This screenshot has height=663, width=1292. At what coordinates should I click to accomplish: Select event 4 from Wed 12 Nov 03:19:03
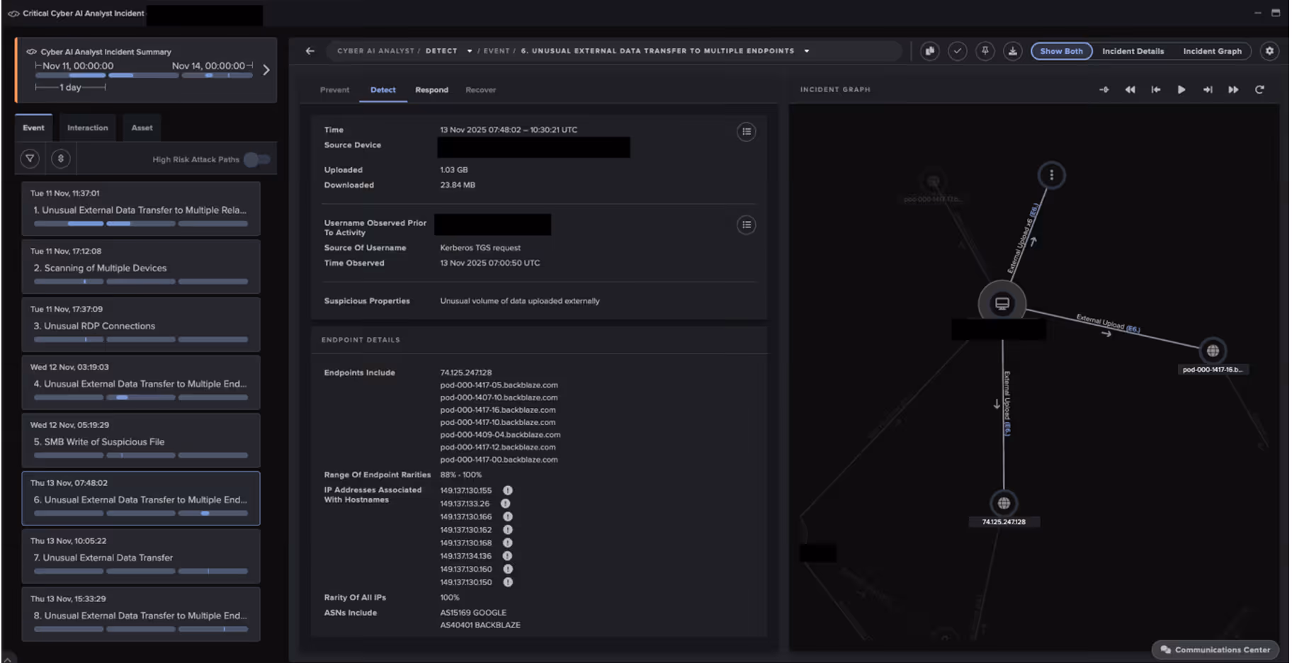[x=141, y=383]
